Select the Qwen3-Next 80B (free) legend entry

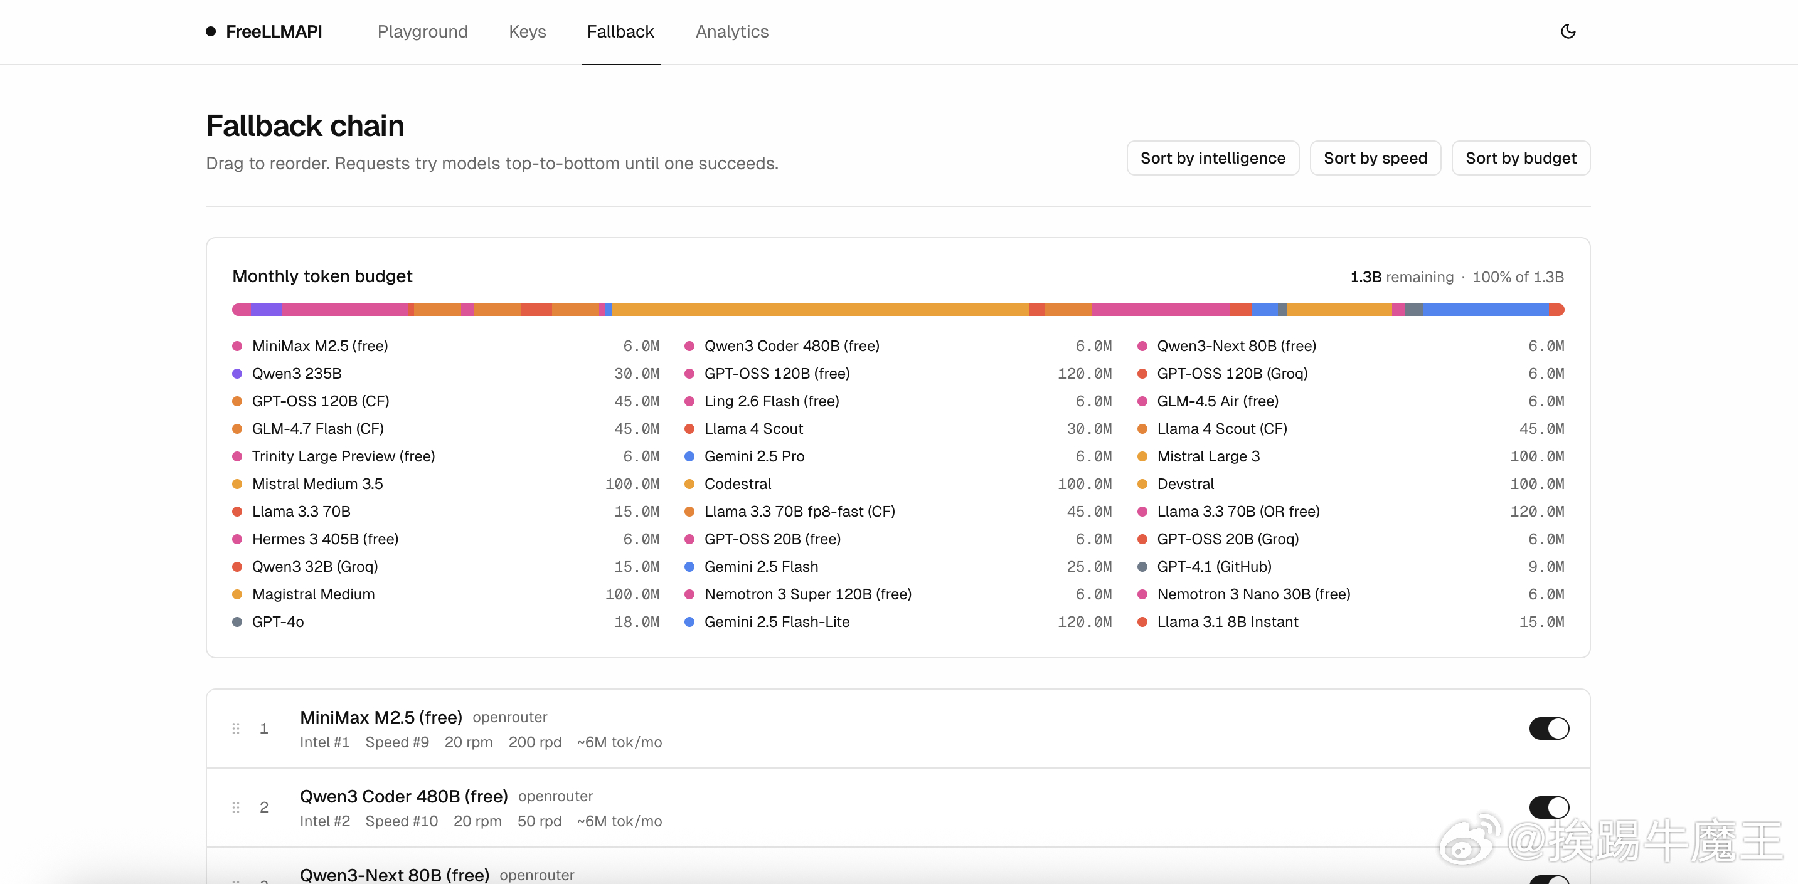tap(1351, 346)
